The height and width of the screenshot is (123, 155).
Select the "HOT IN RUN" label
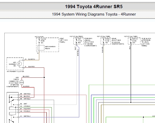pos(39,37)
